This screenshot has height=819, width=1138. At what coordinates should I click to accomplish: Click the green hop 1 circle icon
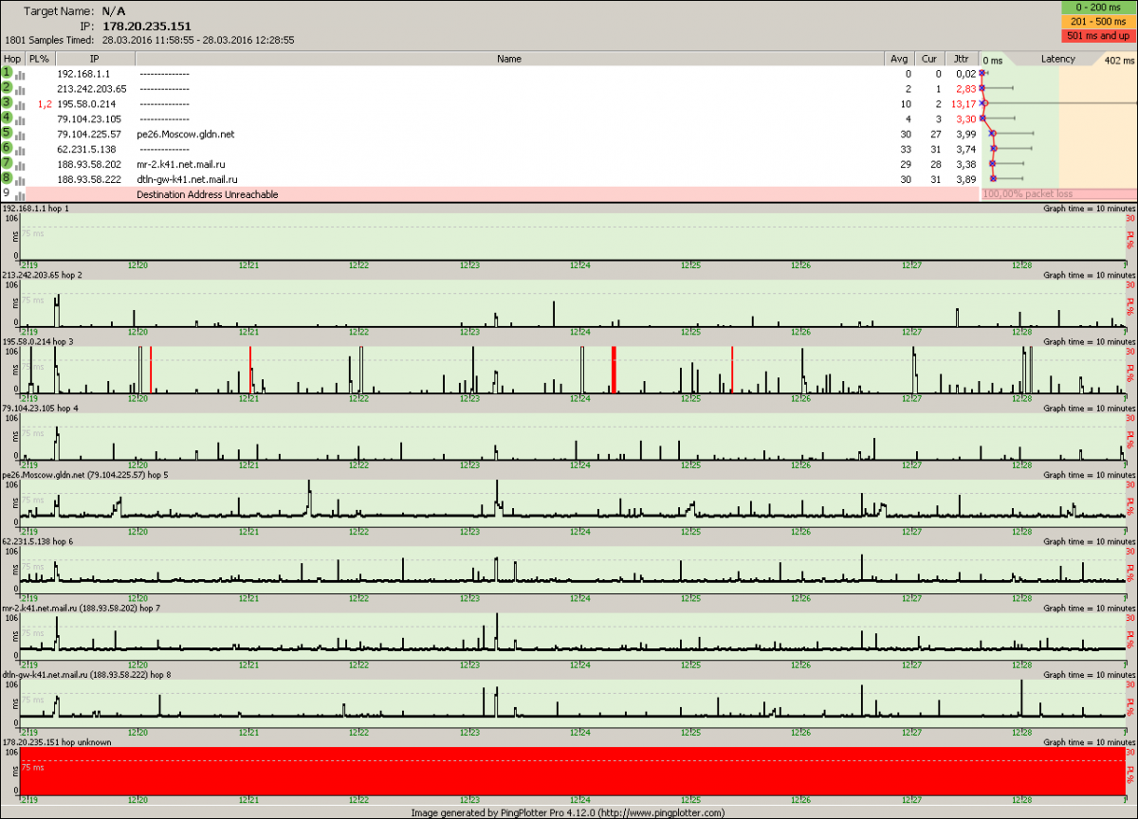click(x=7, y=73)
